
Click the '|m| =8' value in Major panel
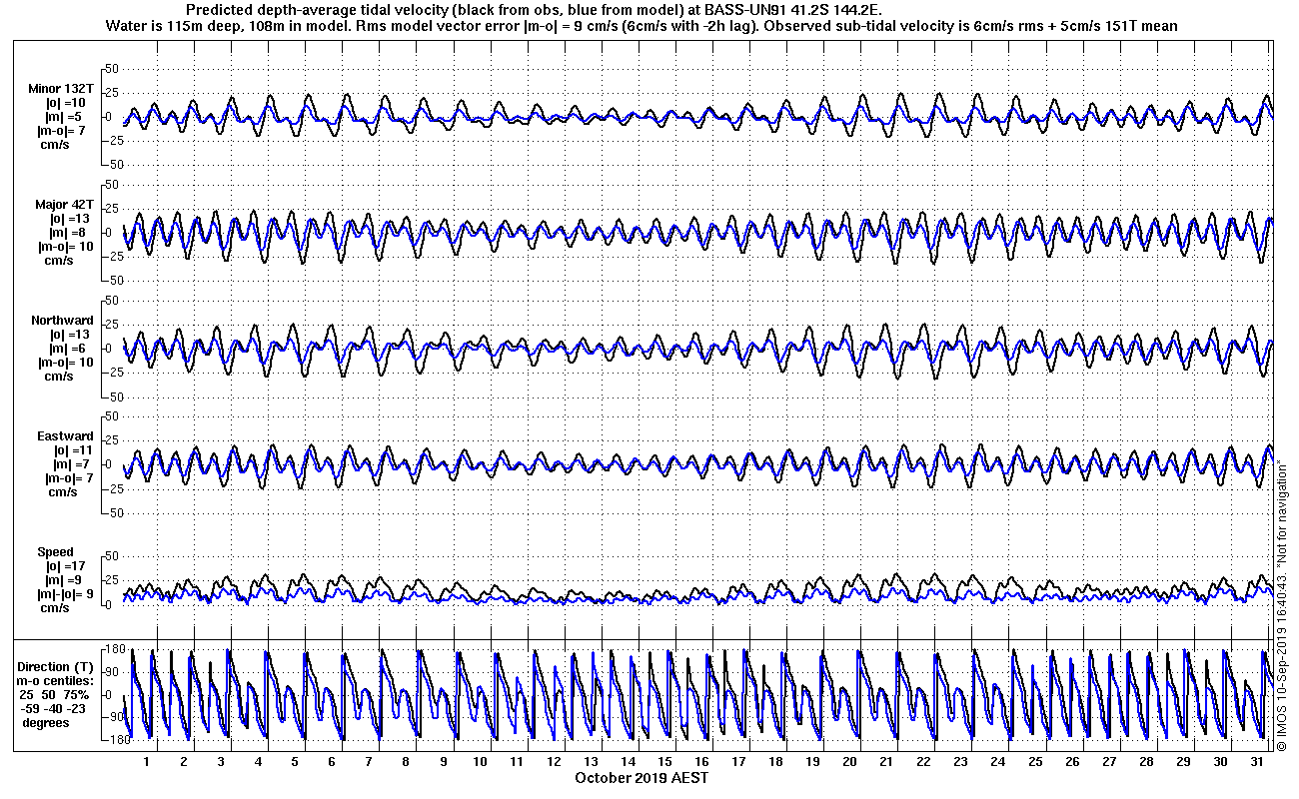tap(68, 233)
